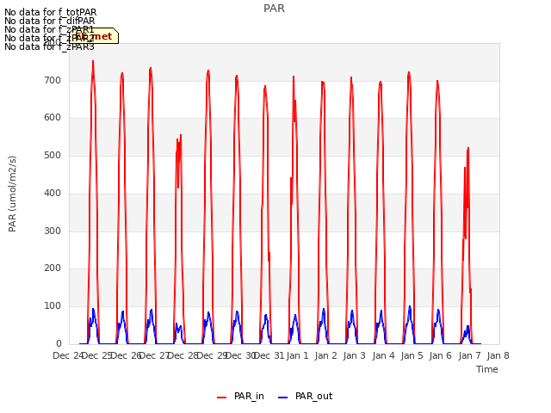Click the 400 y-axis tick label
Viewport: 551px width, 413px height.
click(x=53, y=193)
